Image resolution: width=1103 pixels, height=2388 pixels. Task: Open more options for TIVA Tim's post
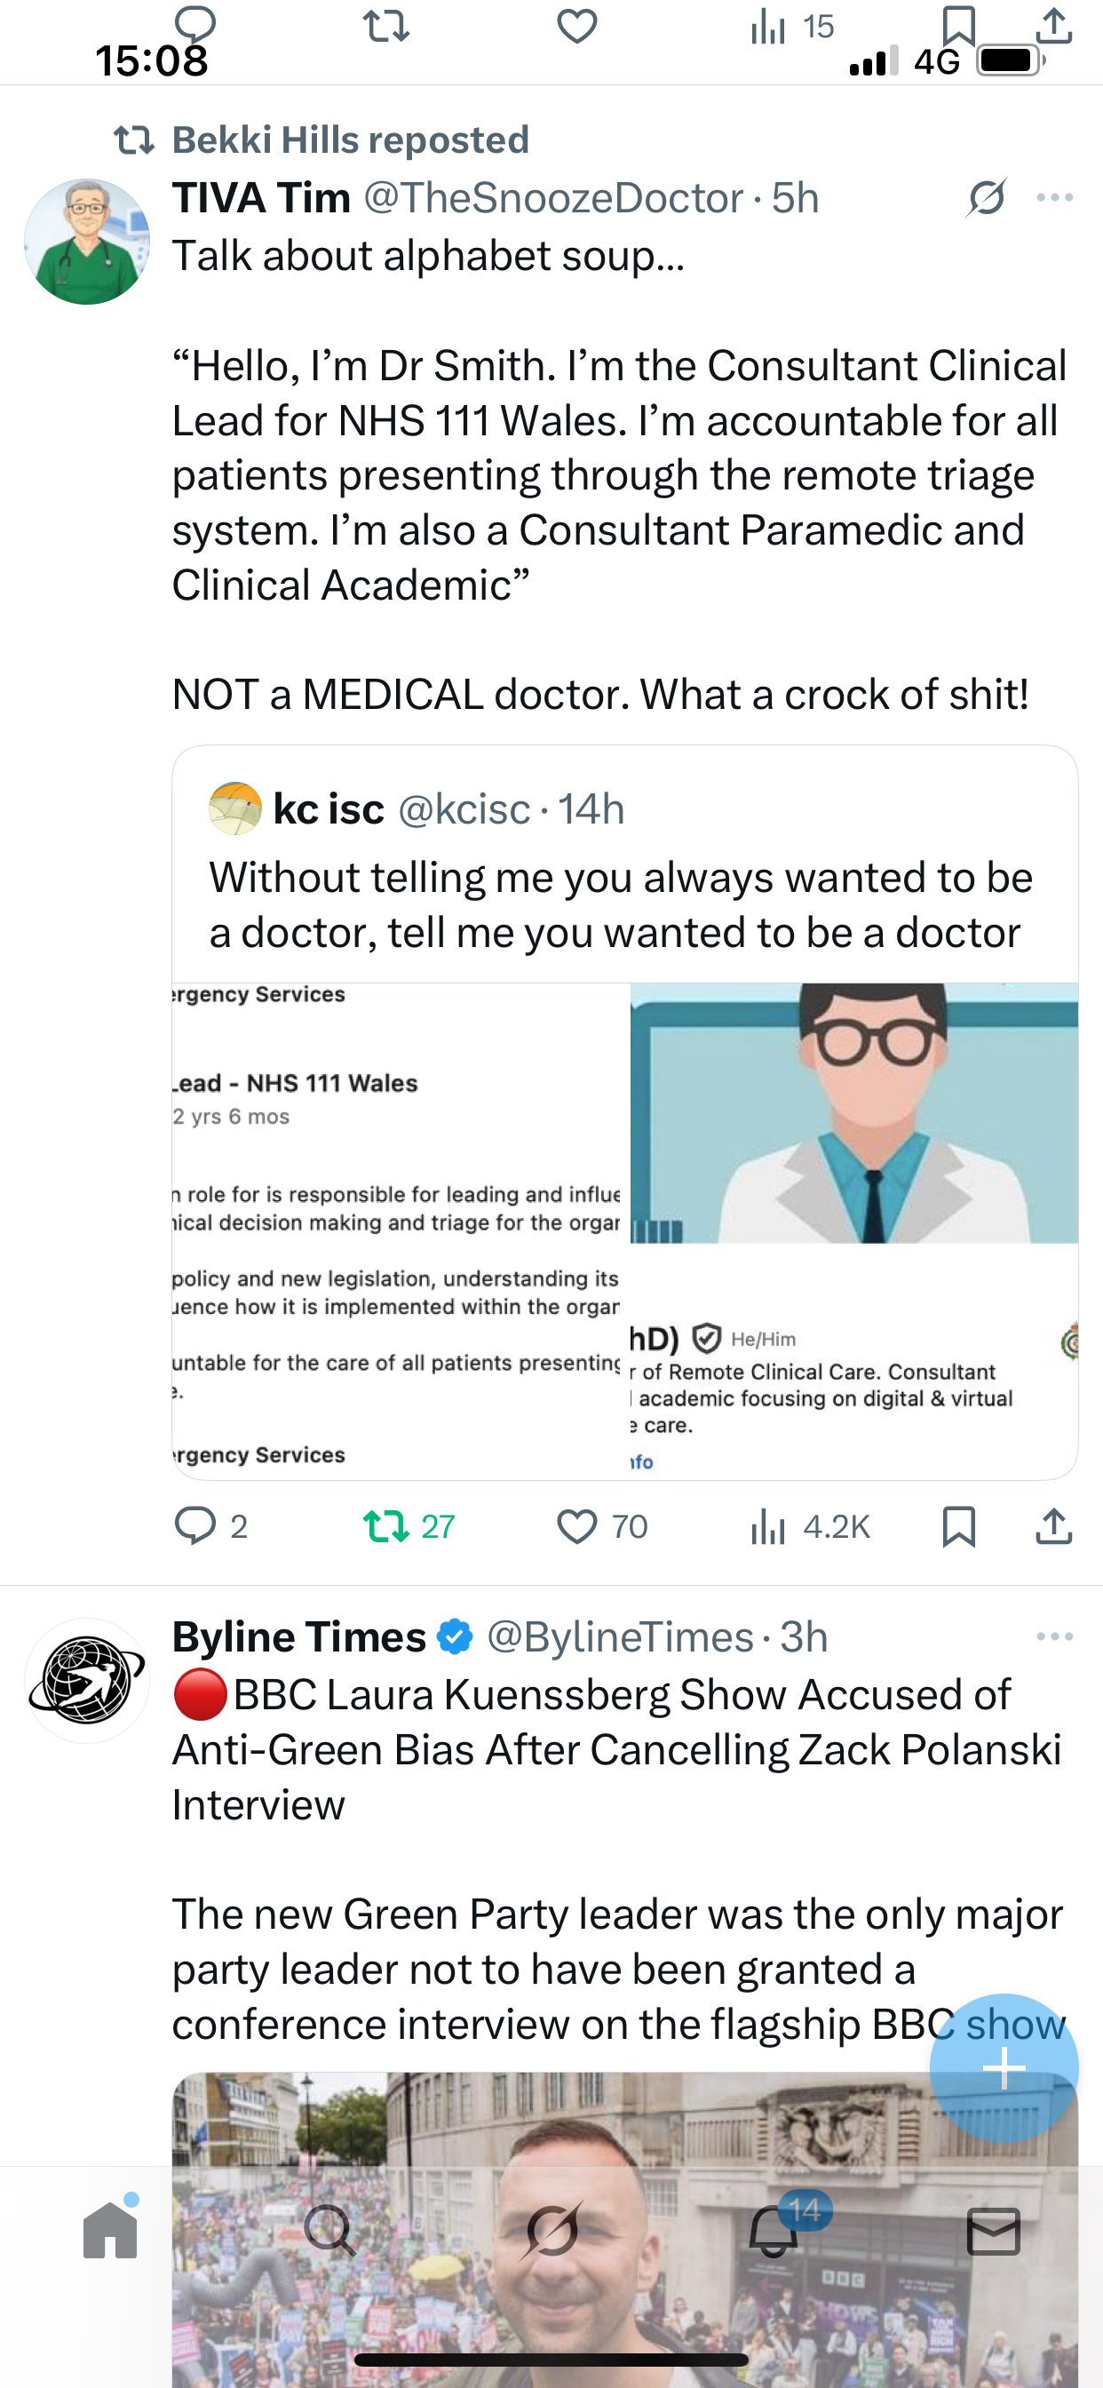[x=1055, y=197]
